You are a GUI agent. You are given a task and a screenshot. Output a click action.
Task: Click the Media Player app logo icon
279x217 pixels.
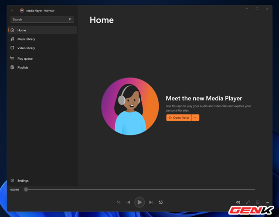pyautogui.click(x=22, y=10)
